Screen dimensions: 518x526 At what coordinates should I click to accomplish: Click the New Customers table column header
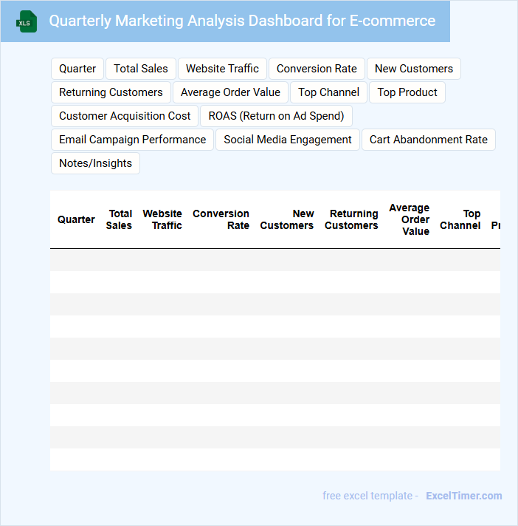click(x=287, y=219)
